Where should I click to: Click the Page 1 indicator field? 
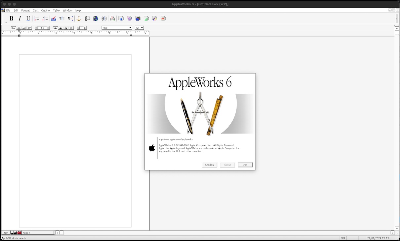pyautogui.click(x=37, y=233)
